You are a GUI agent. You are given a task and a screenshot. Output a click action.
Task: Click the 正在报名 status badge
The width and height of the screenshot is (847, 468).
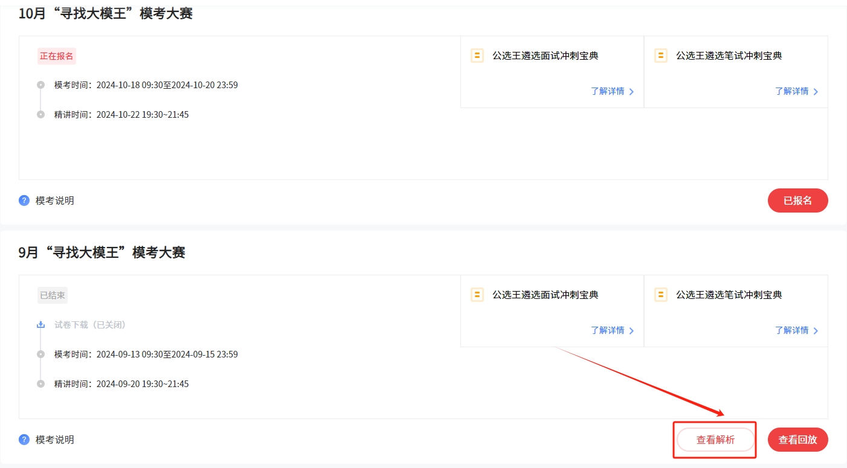pos(57,56)
